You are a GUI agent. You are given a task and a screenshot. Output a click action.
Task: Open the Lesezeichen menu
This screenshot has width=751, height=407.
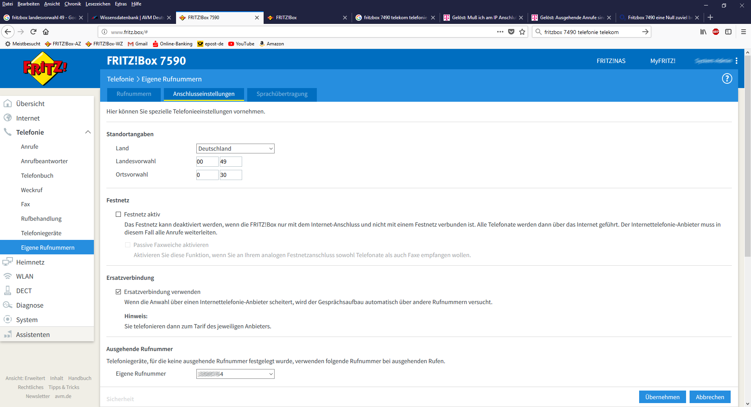pos(98,4)
